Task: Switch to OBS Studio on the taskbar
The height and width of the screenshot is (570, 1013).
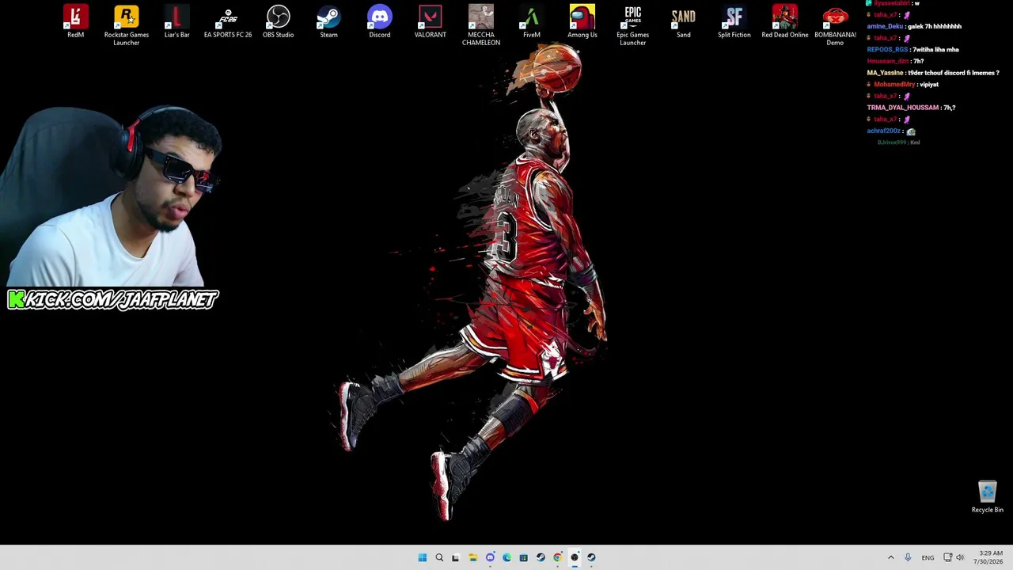Action: click(575, 557)
